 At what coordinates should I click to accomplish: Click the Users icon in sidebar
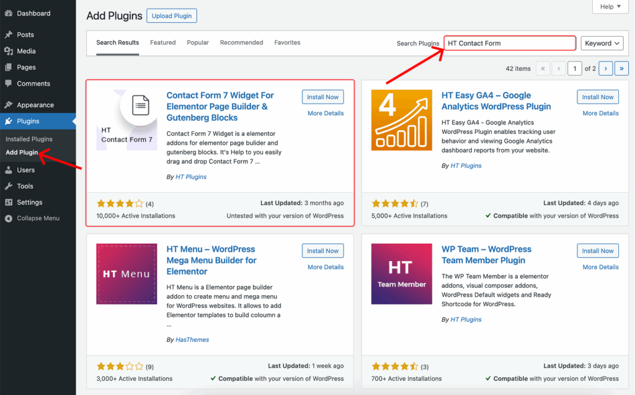pos(8,170)
